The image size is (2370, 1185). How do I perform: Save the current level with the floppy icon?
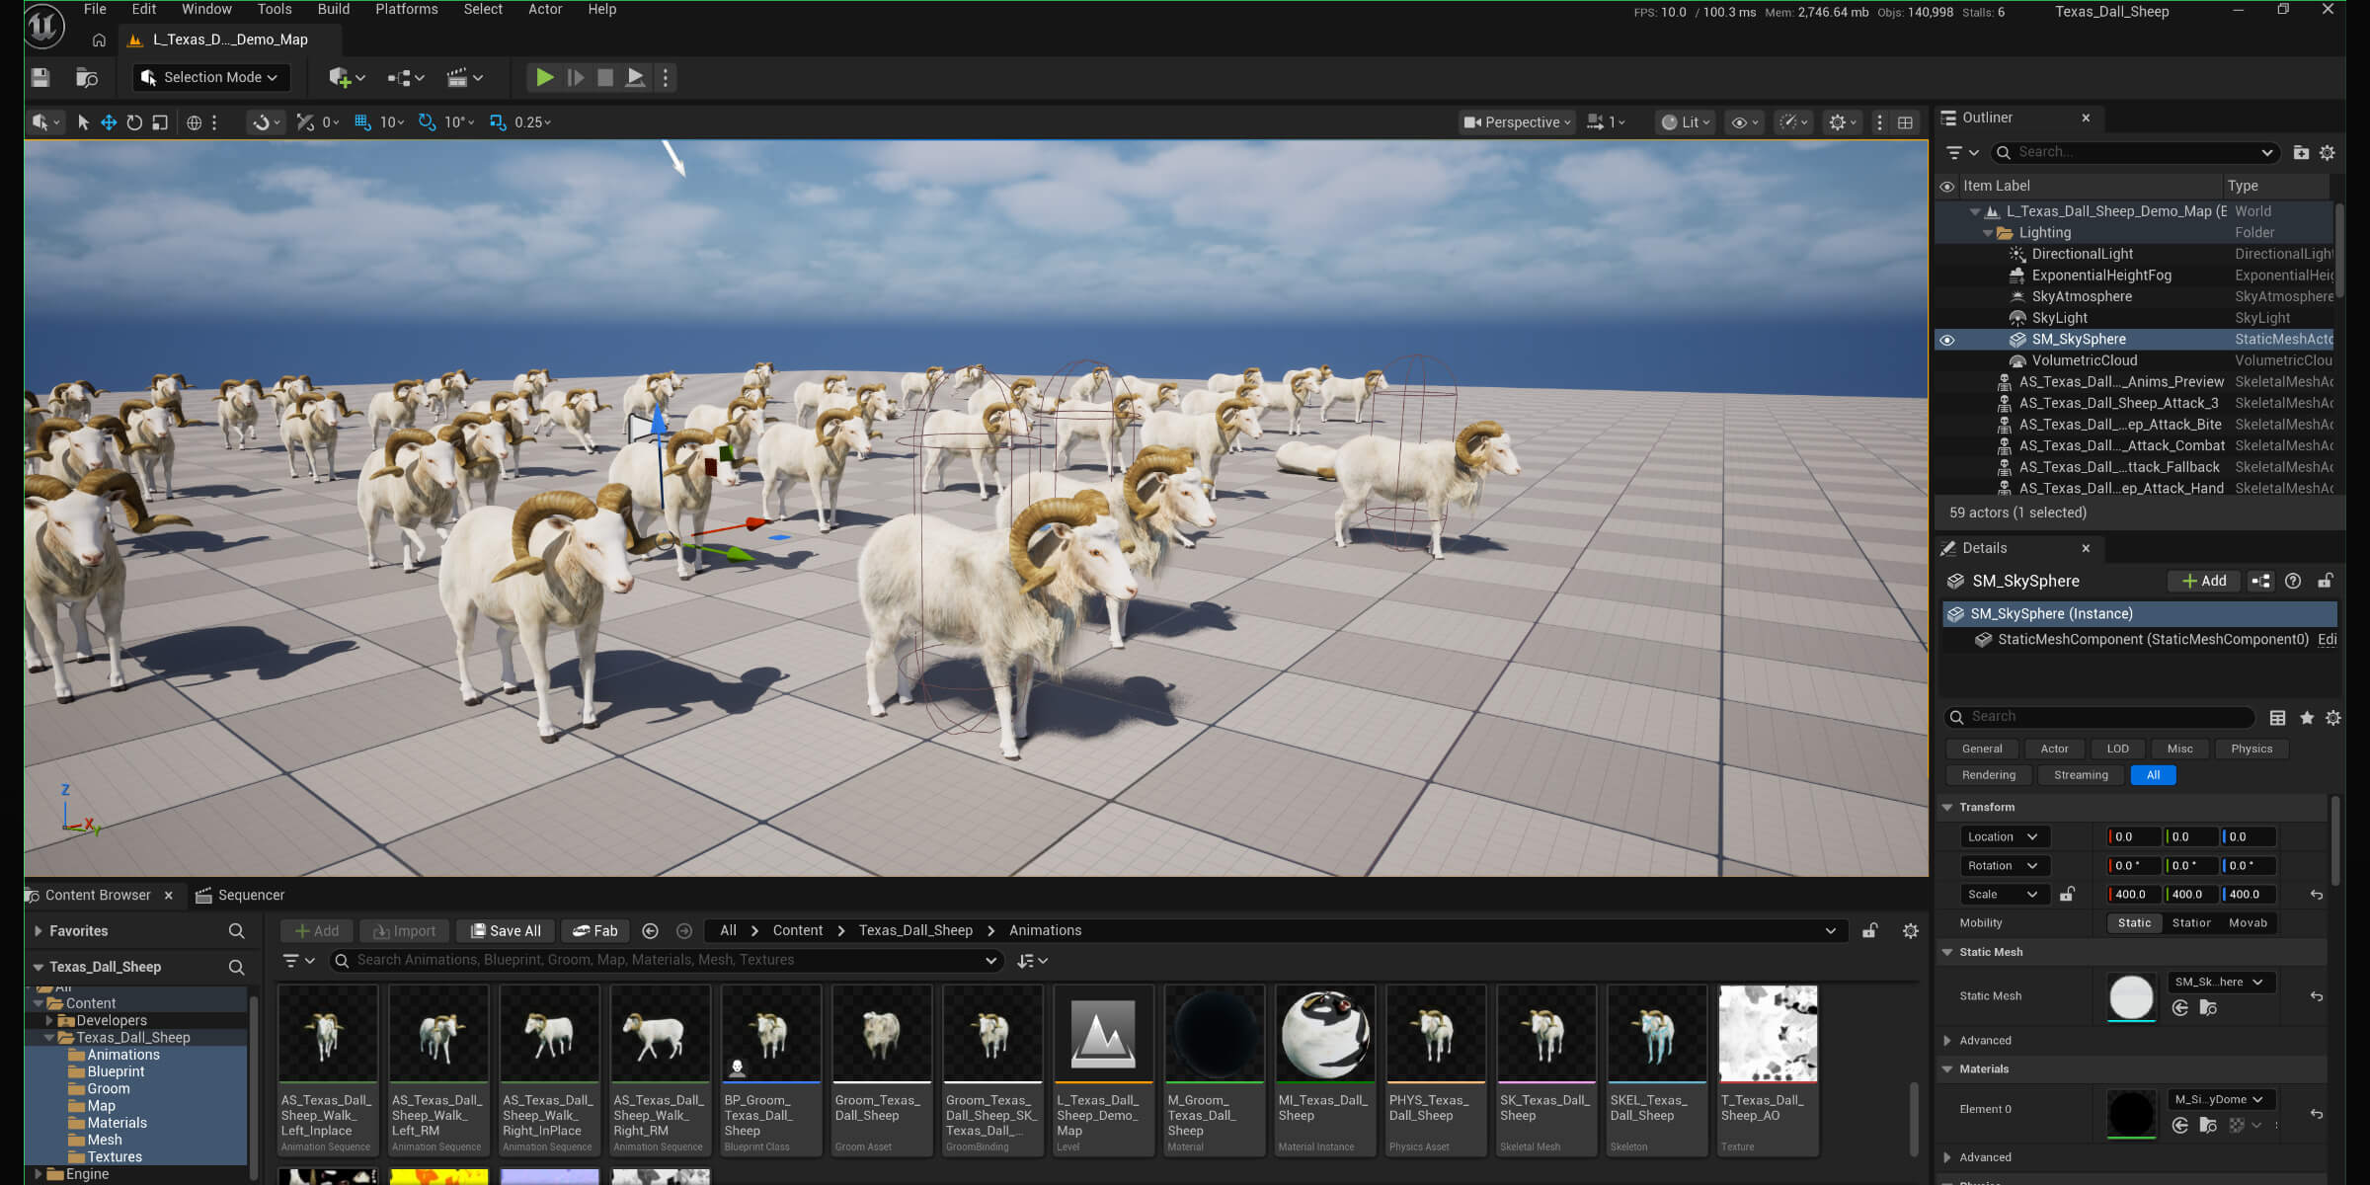(40, 77)
